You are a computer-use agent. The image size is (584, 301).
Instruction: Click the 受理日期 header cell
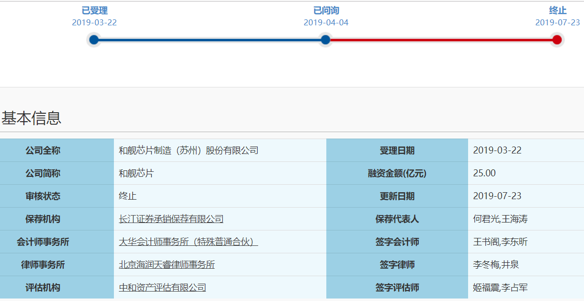tap(397, 150)
